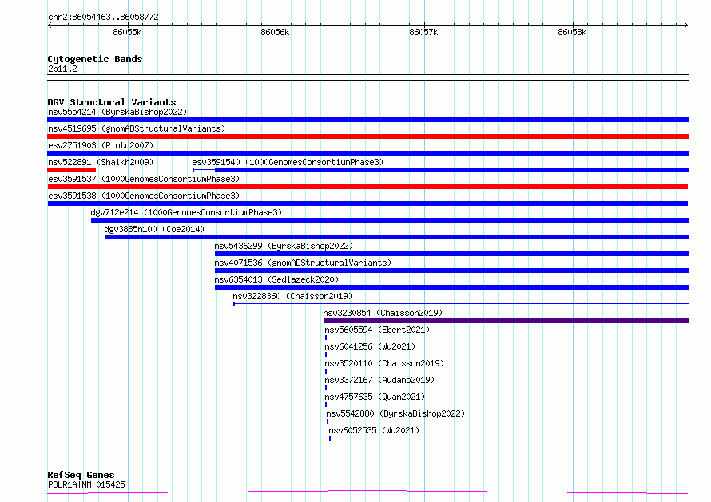Click the nsv522891 (Shaikh2009) label
The image size is (711, 502).
[x=101, y=162]
